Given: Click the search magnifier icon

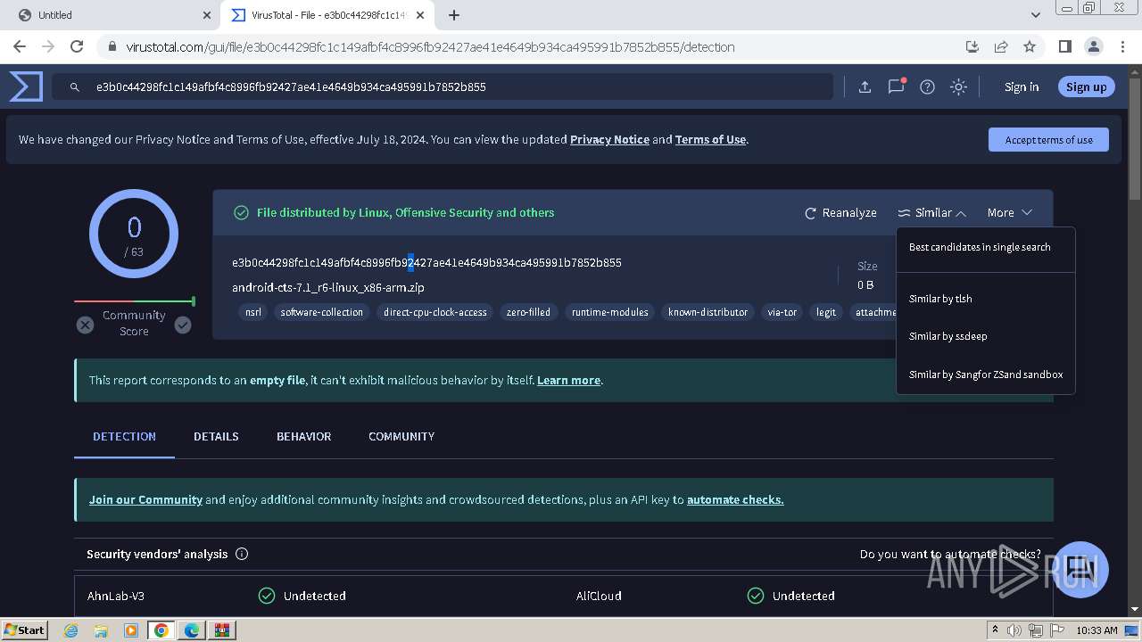Looking at the screenshot, I should tap(75, 86).
